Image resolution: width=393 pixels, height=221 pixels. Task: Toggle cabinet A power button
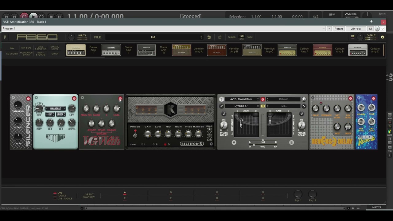263,99
